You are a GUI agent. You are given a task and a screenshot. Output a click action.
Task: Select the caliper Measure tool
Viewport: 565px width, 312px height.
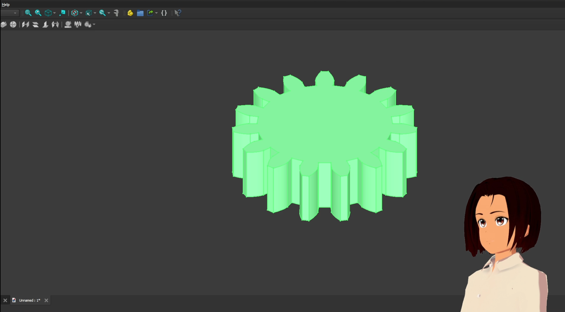116,13
